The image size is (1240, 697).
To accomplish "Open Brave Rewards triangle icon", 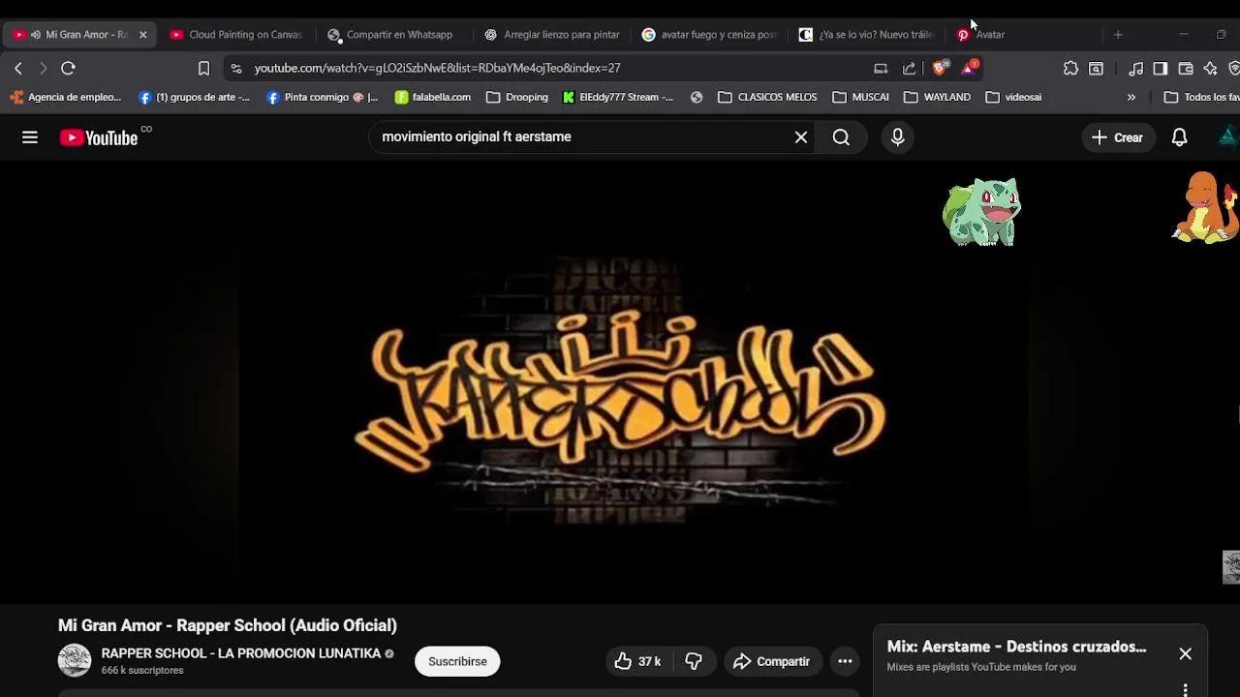I will pos(969,67).
